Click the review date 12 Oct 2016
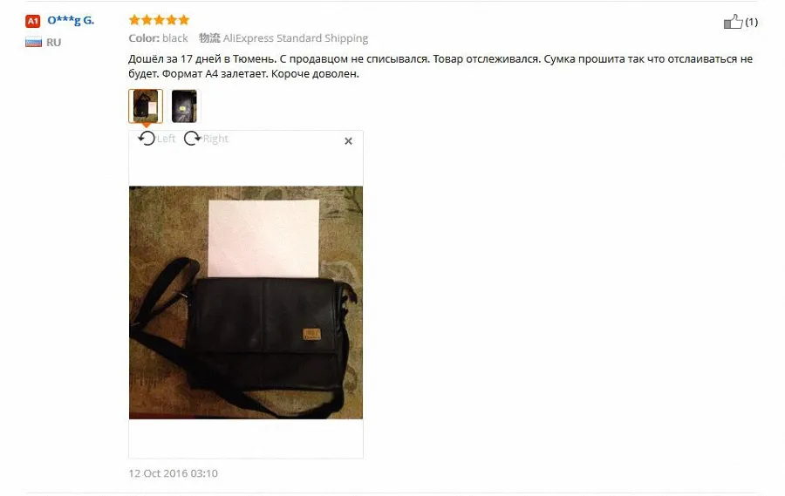Viewport: 785px width, 496px height. (x=174, y=473)
